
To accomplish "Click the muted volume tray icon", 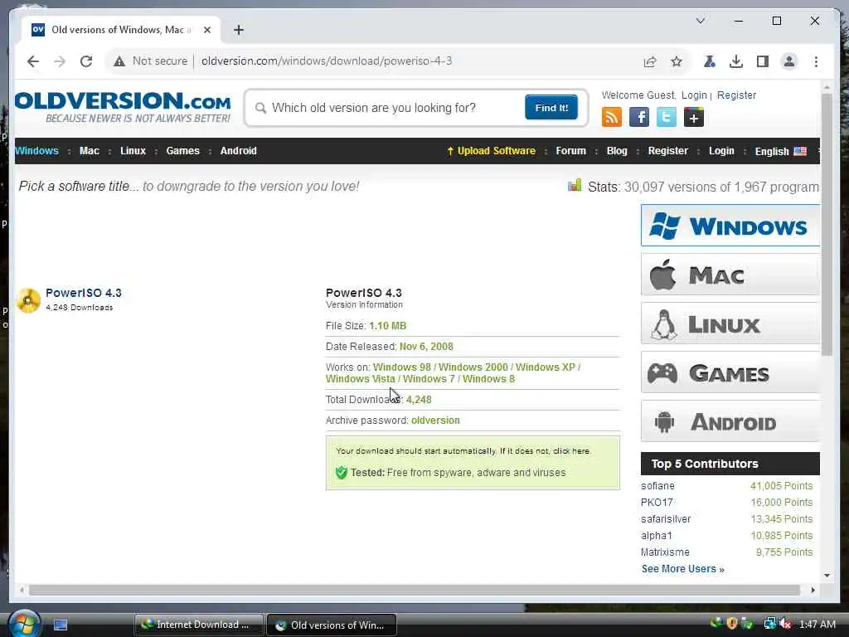I will click(785, 624).
